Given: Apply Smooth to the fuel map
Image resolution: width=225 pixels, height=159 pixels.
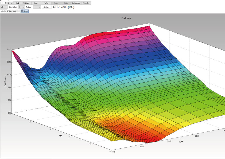Looking at the screenshot, I should 86,3.
